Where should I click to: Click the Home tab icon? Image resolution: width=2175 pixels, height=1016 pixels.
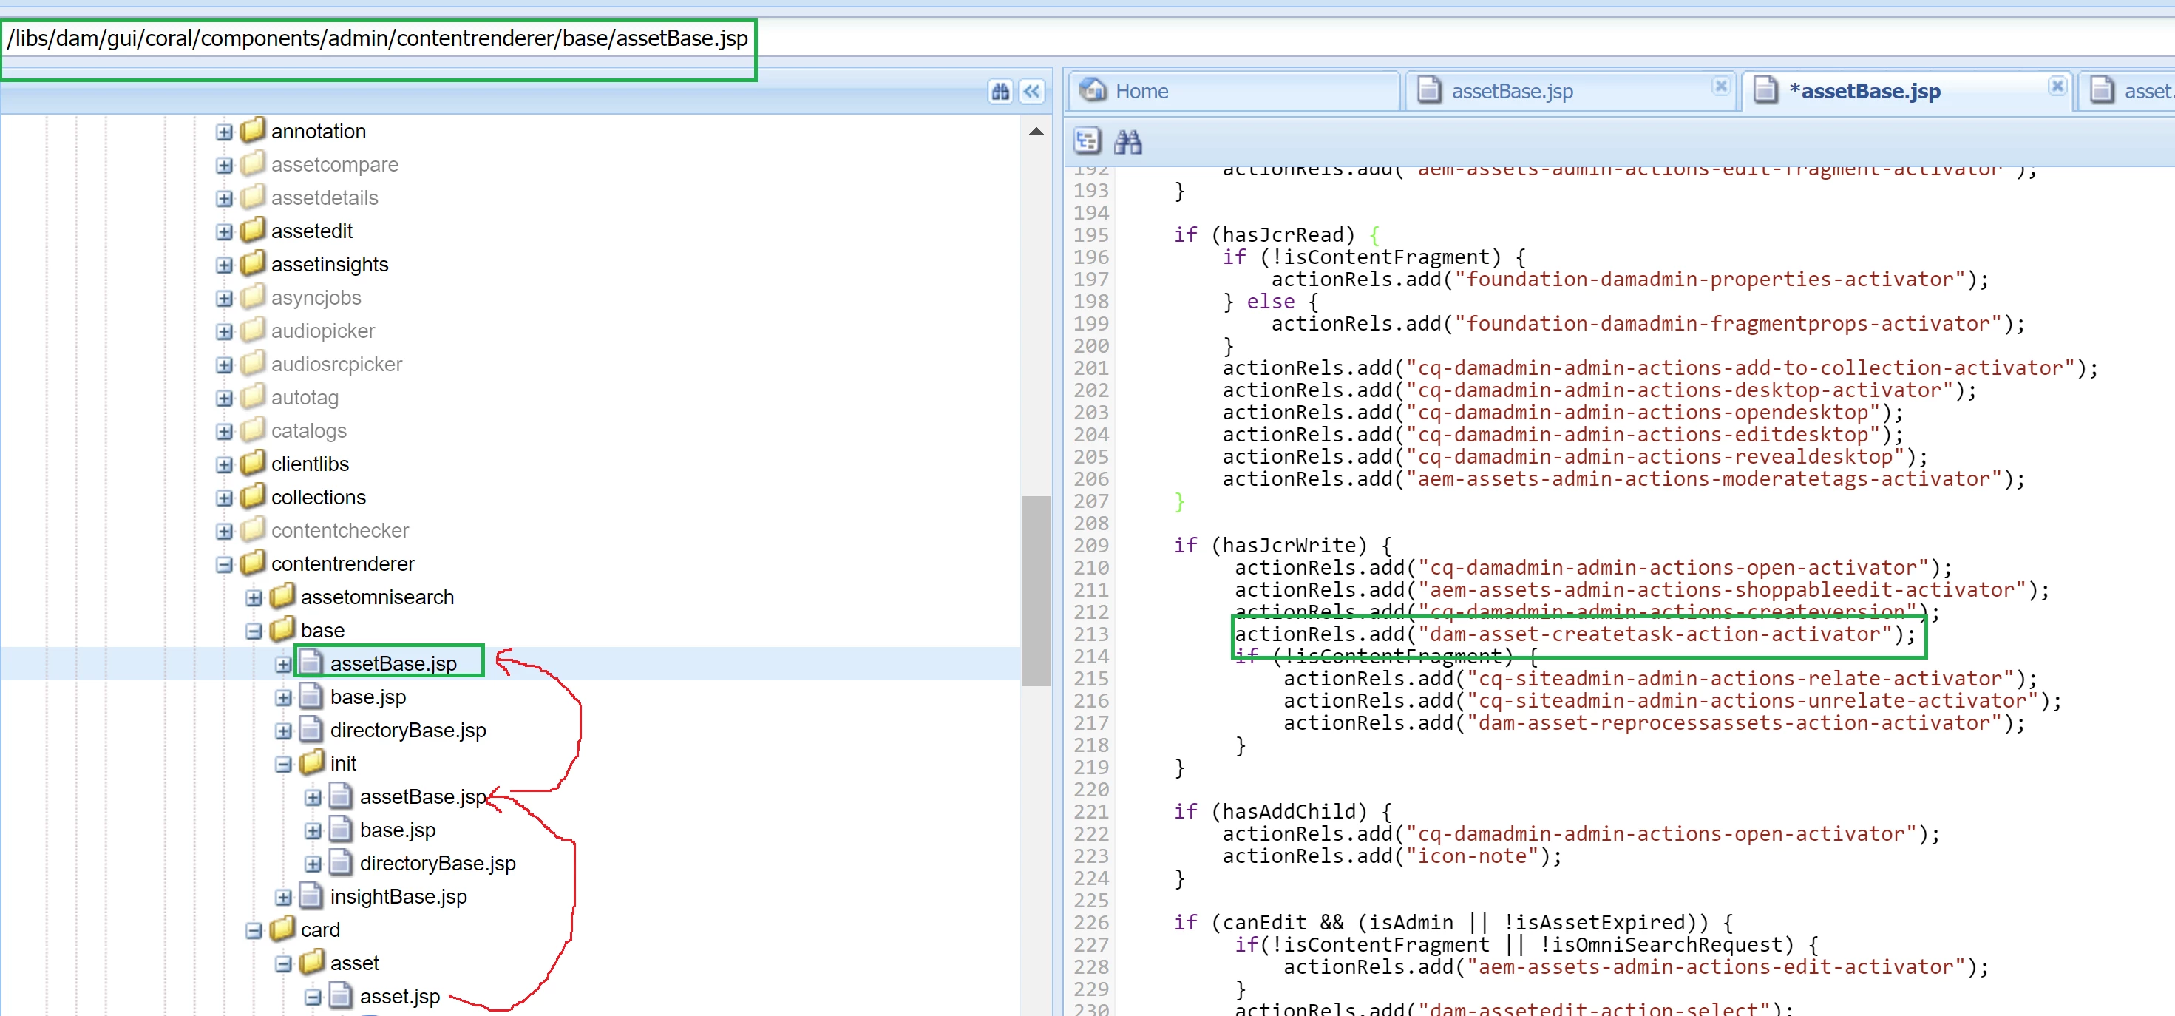click(1093, 89)
